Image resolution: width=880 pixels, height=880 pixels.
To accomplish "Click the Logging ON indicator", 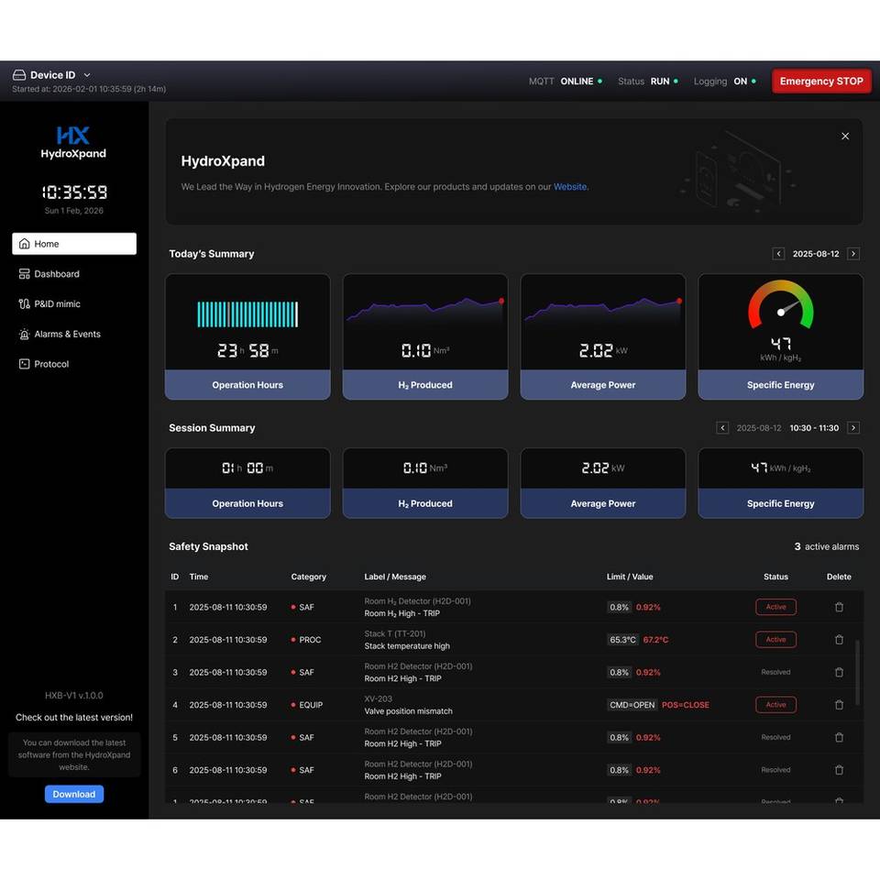I will click(724, 82).
